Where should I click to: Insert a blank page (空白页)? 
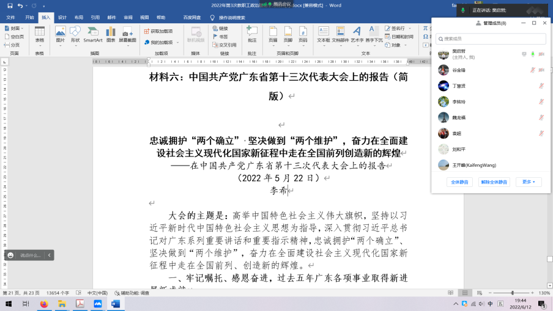pyautogui.click(x=14, y=37)
